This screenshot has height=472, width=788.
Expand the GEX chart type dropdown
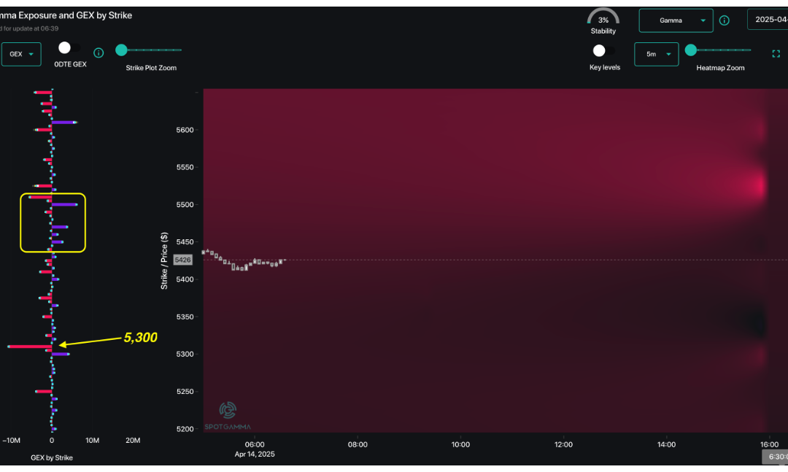point(20,54)
